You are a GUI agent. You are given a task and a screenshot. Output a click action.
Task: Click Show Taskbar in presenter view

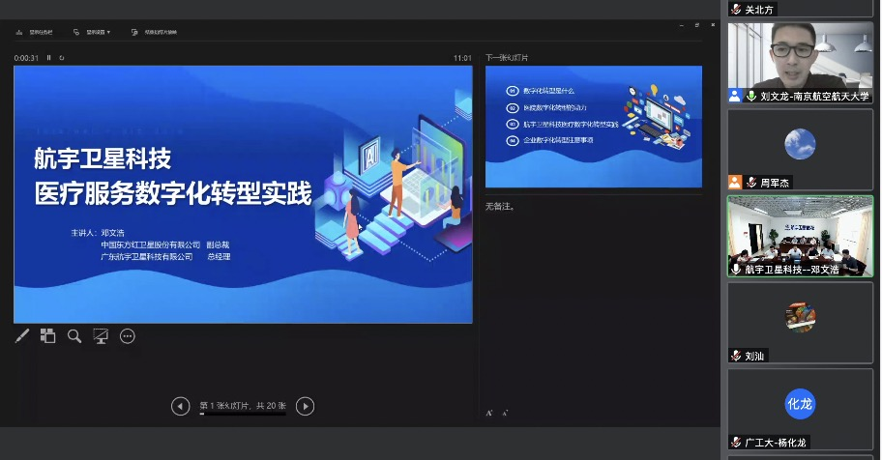35,32
